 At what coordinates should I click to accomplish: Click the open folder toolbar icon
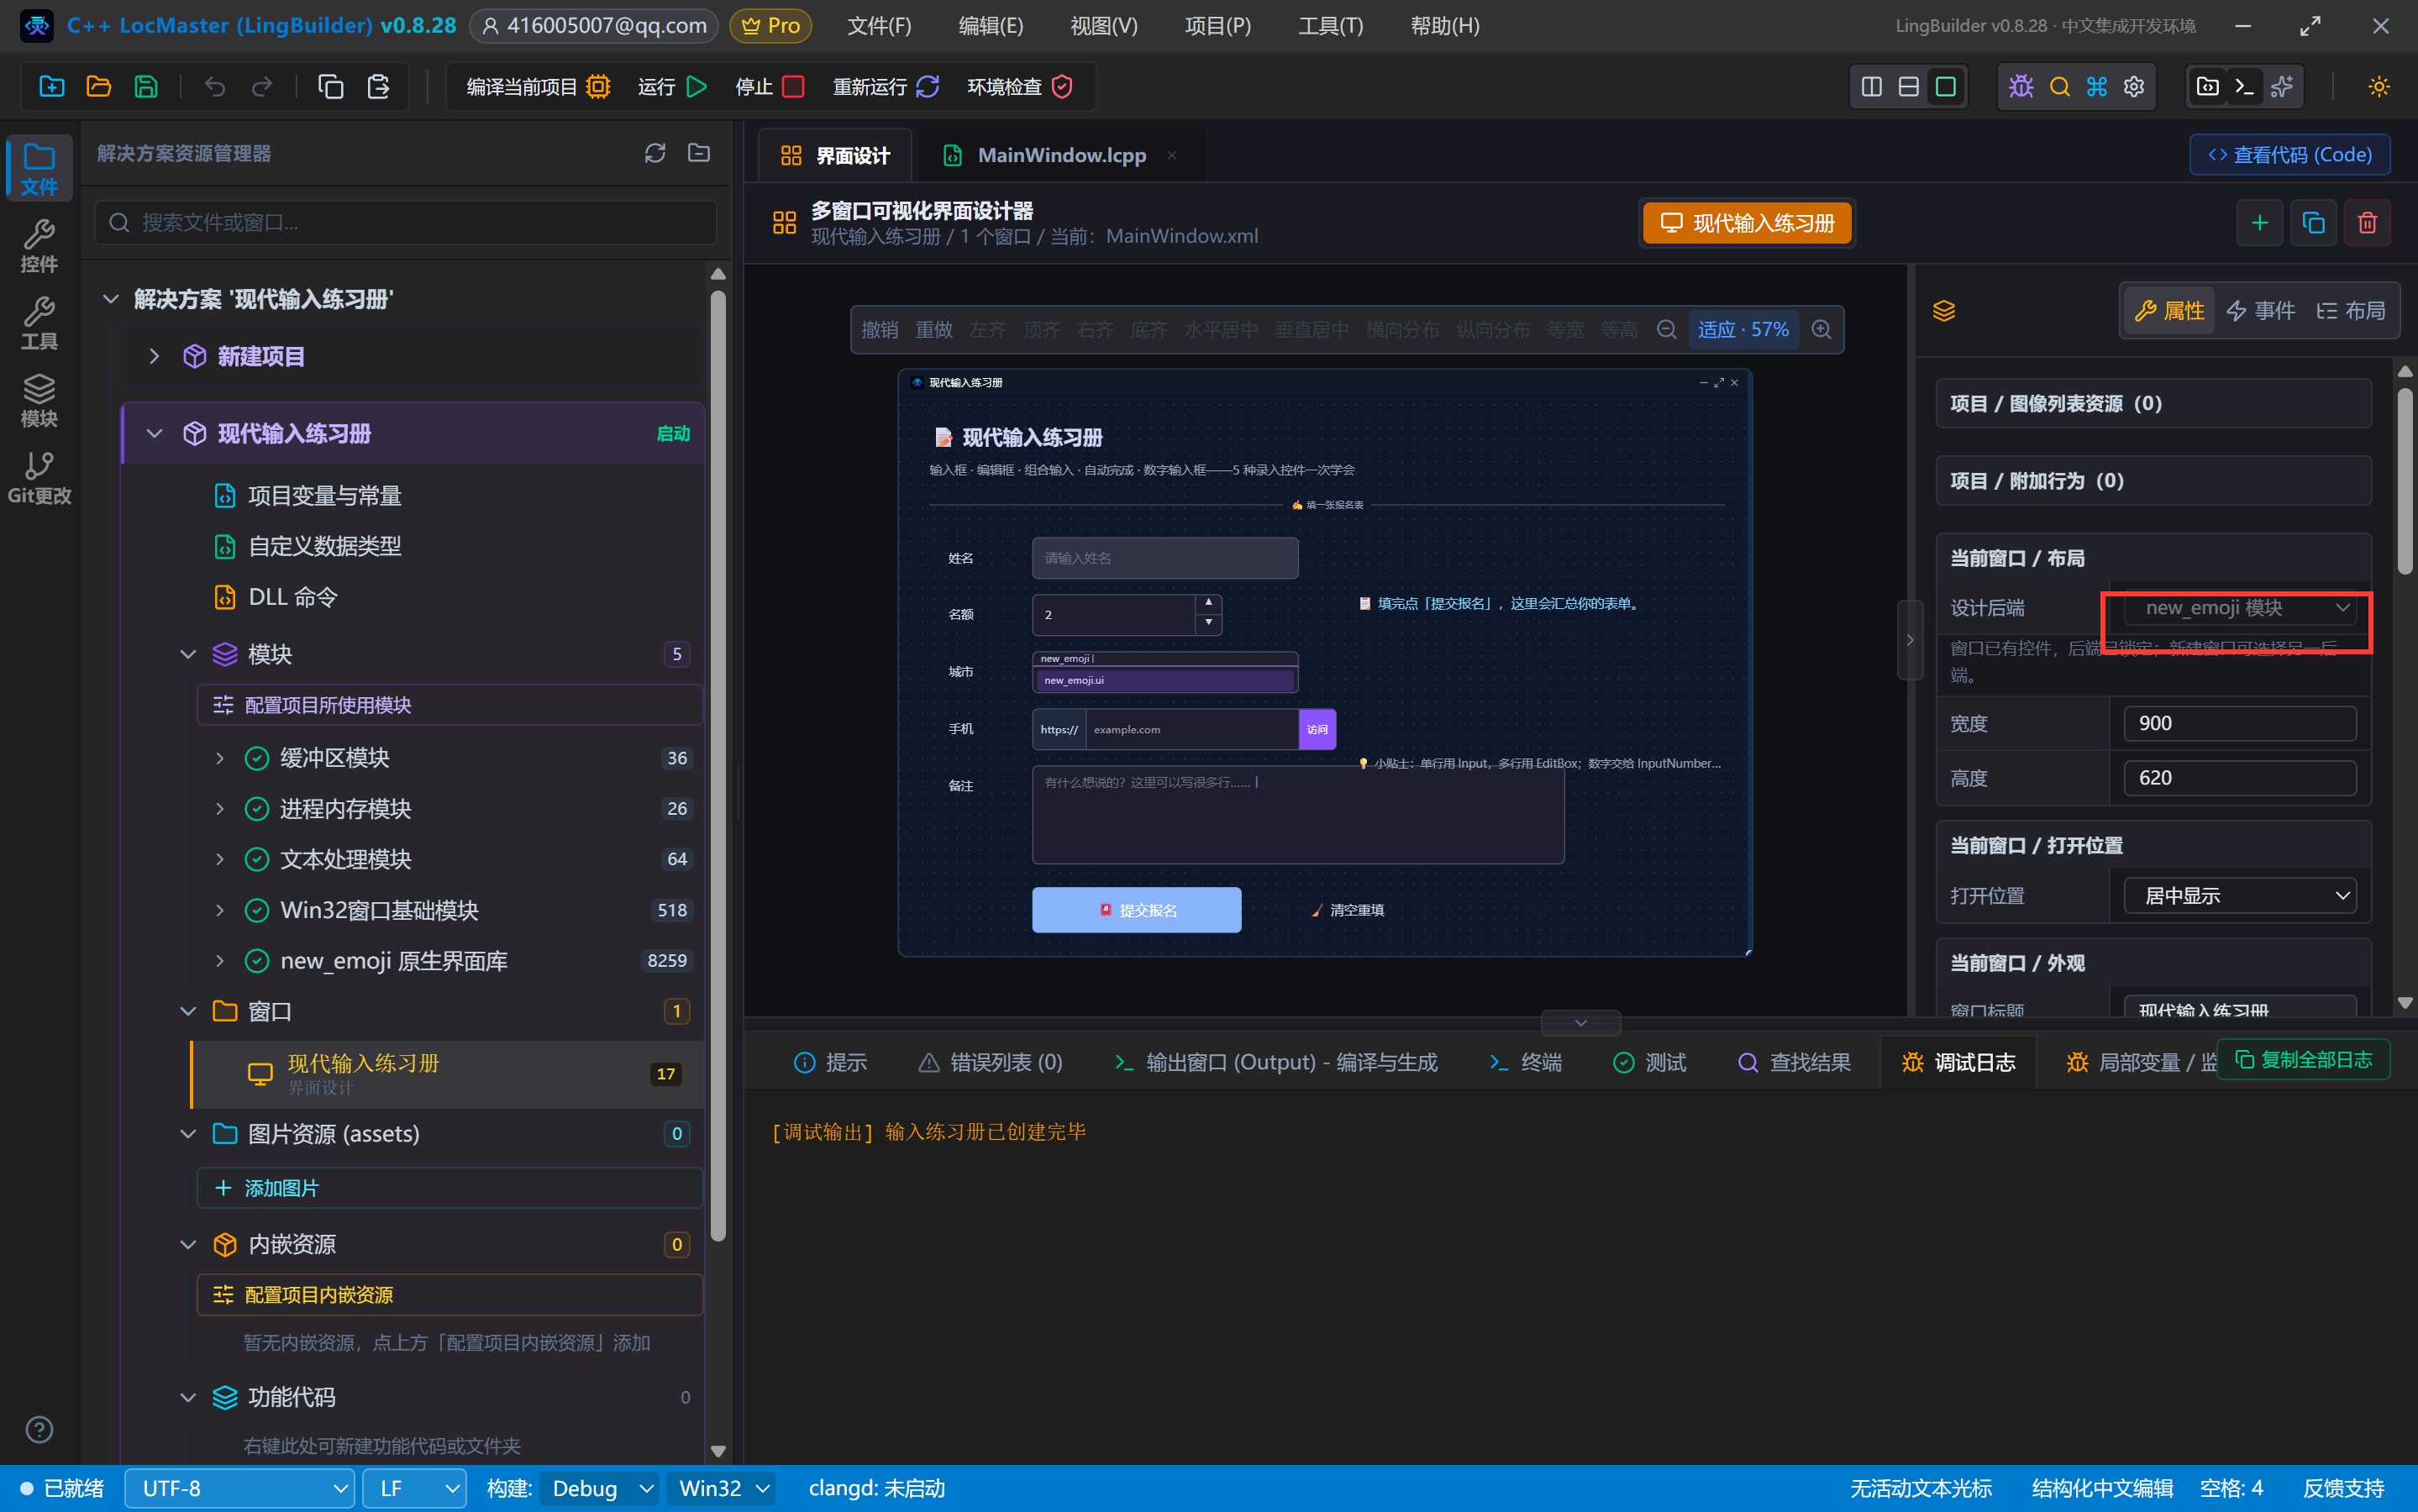98,87
